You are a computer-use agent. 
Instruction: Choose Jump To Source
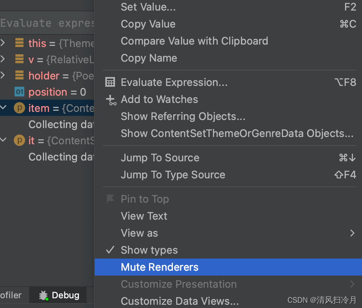[x=160, y=158]
